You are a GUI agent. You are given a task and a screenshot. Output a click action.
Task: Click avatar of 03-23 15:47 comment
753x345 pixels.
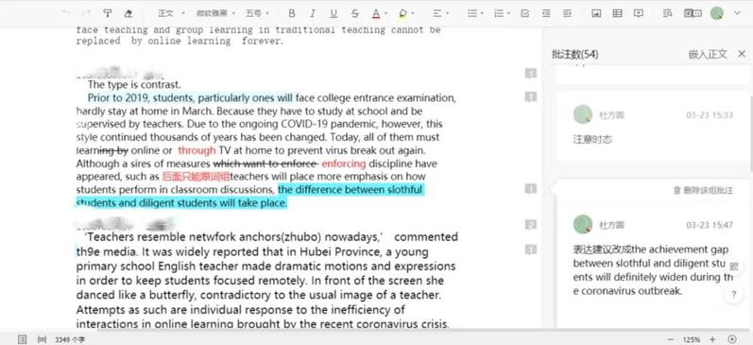(x=583, y=224)
